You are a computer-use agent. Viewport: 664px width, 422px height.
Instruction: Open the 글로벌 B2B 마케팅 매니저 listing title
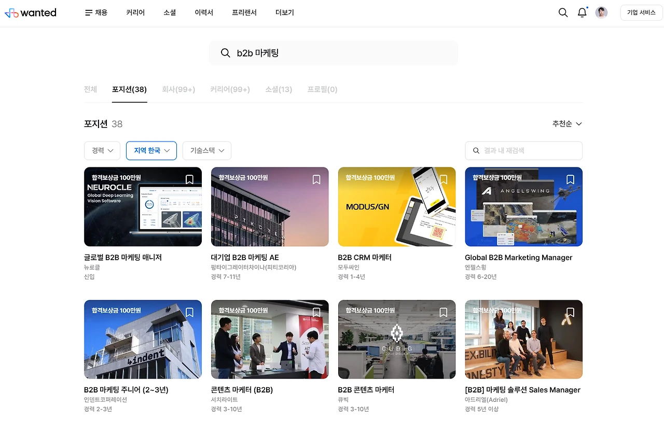tap(123, 257)
